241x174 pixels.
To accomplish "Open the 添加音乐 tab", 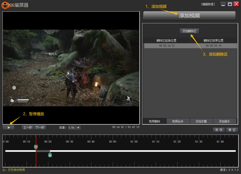I will pyautogui.click(x=225, y=121).
